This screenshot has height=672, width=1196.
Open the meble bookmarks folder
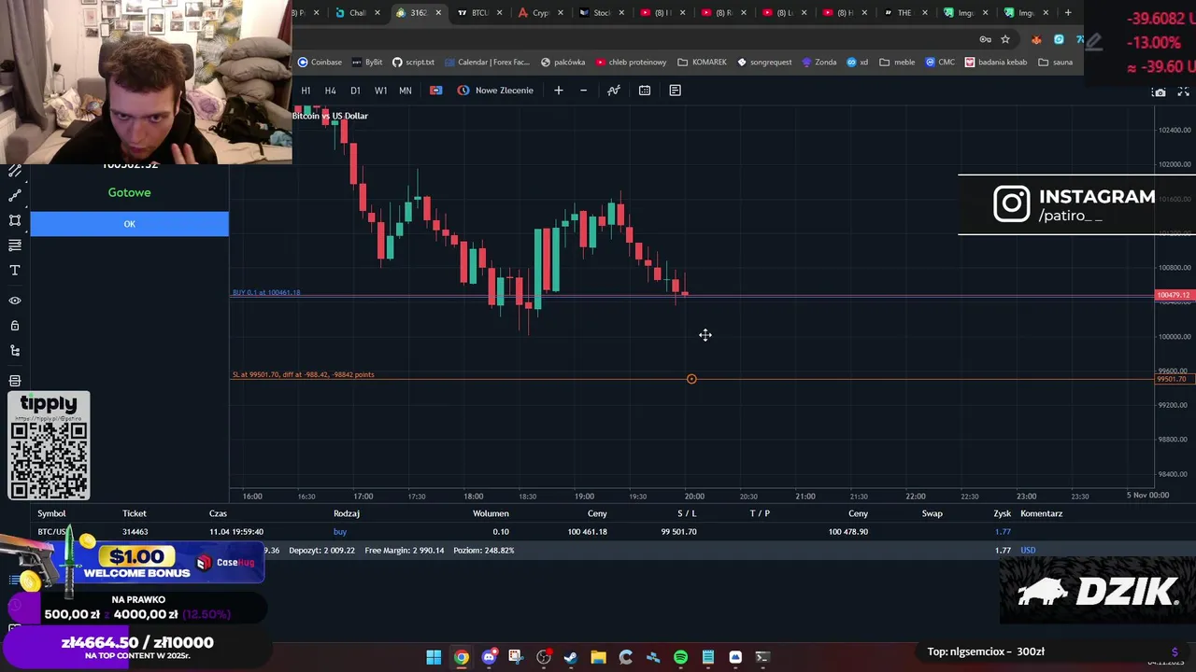pyautogui.click(x=897, y=63)
